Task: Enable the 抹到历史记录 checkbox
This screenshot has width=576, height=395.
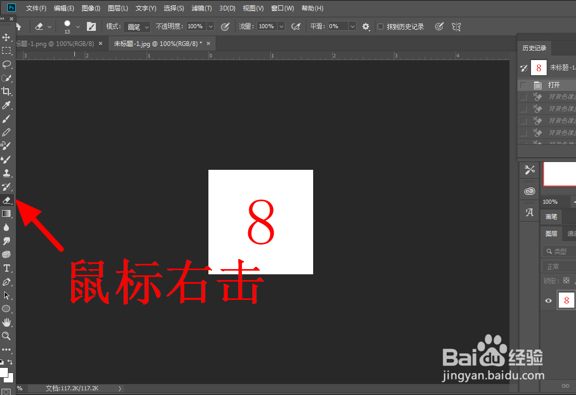Action: 380,26
